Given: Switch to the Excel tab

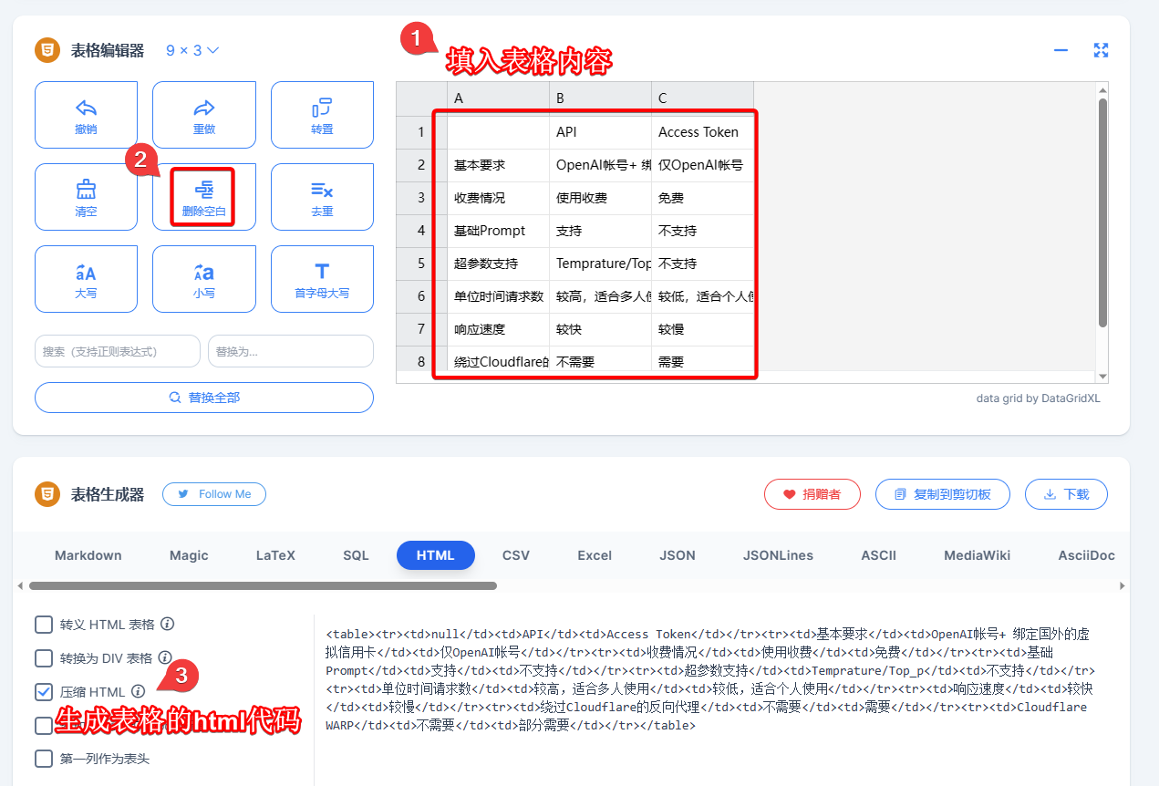Looking at the screenshot, I should [595, 555].
